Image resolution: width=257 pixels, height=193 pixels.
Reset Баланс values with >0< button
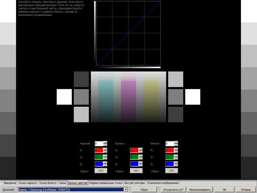tap(136, 171)
